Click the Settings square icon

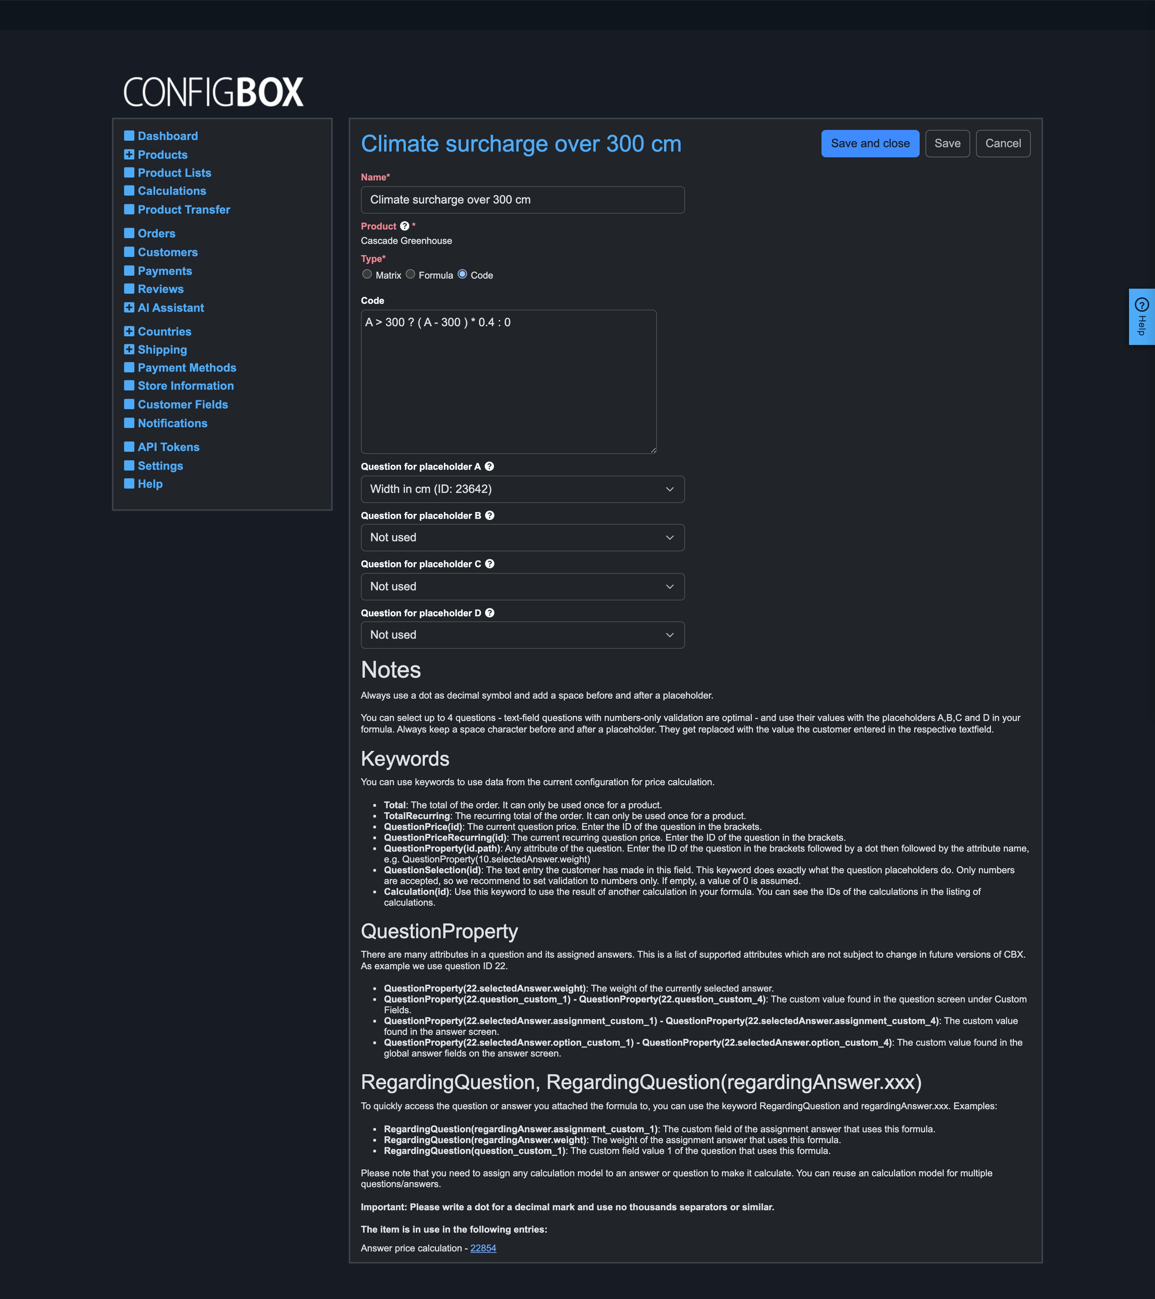click(x=129, y=466)
